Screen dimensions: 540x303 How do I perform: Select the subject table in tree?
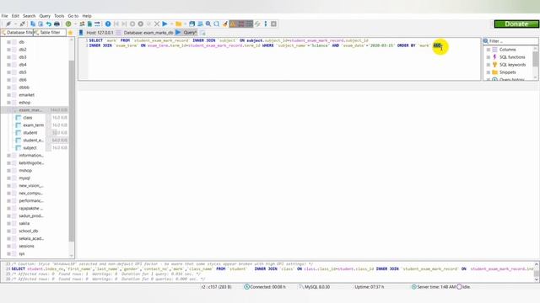30,148
